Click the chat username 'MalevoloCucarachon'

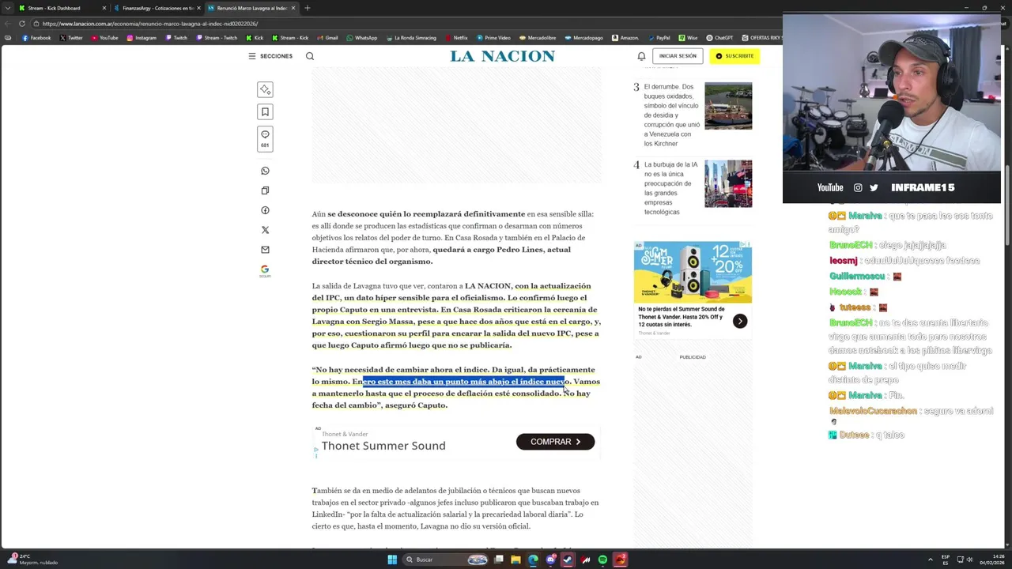tap(873, 411)
